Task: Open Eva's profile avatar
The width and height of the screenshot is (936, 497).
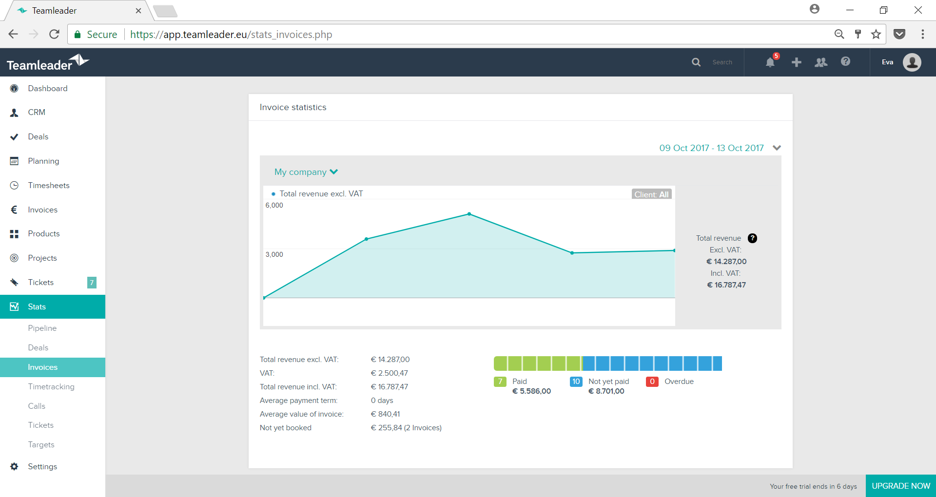Action: point(912,62)
